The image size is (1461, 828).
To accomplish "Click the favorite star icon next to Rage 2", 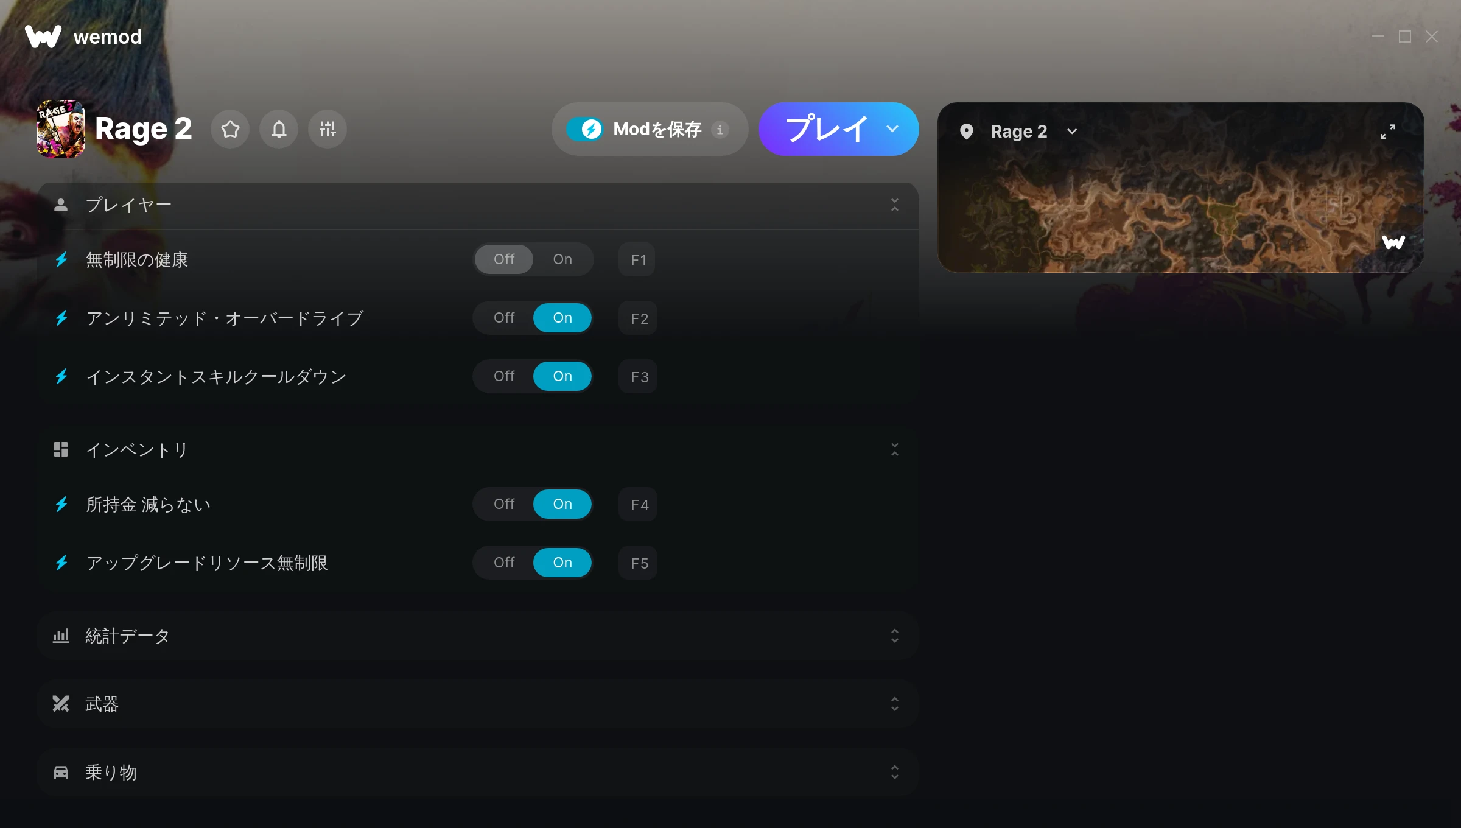I will tap(230, 129).
